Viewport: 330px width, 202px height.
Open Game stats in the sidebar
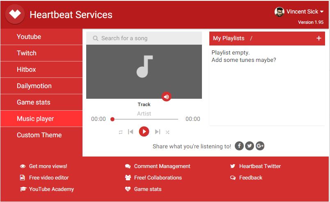click(41, 102)
